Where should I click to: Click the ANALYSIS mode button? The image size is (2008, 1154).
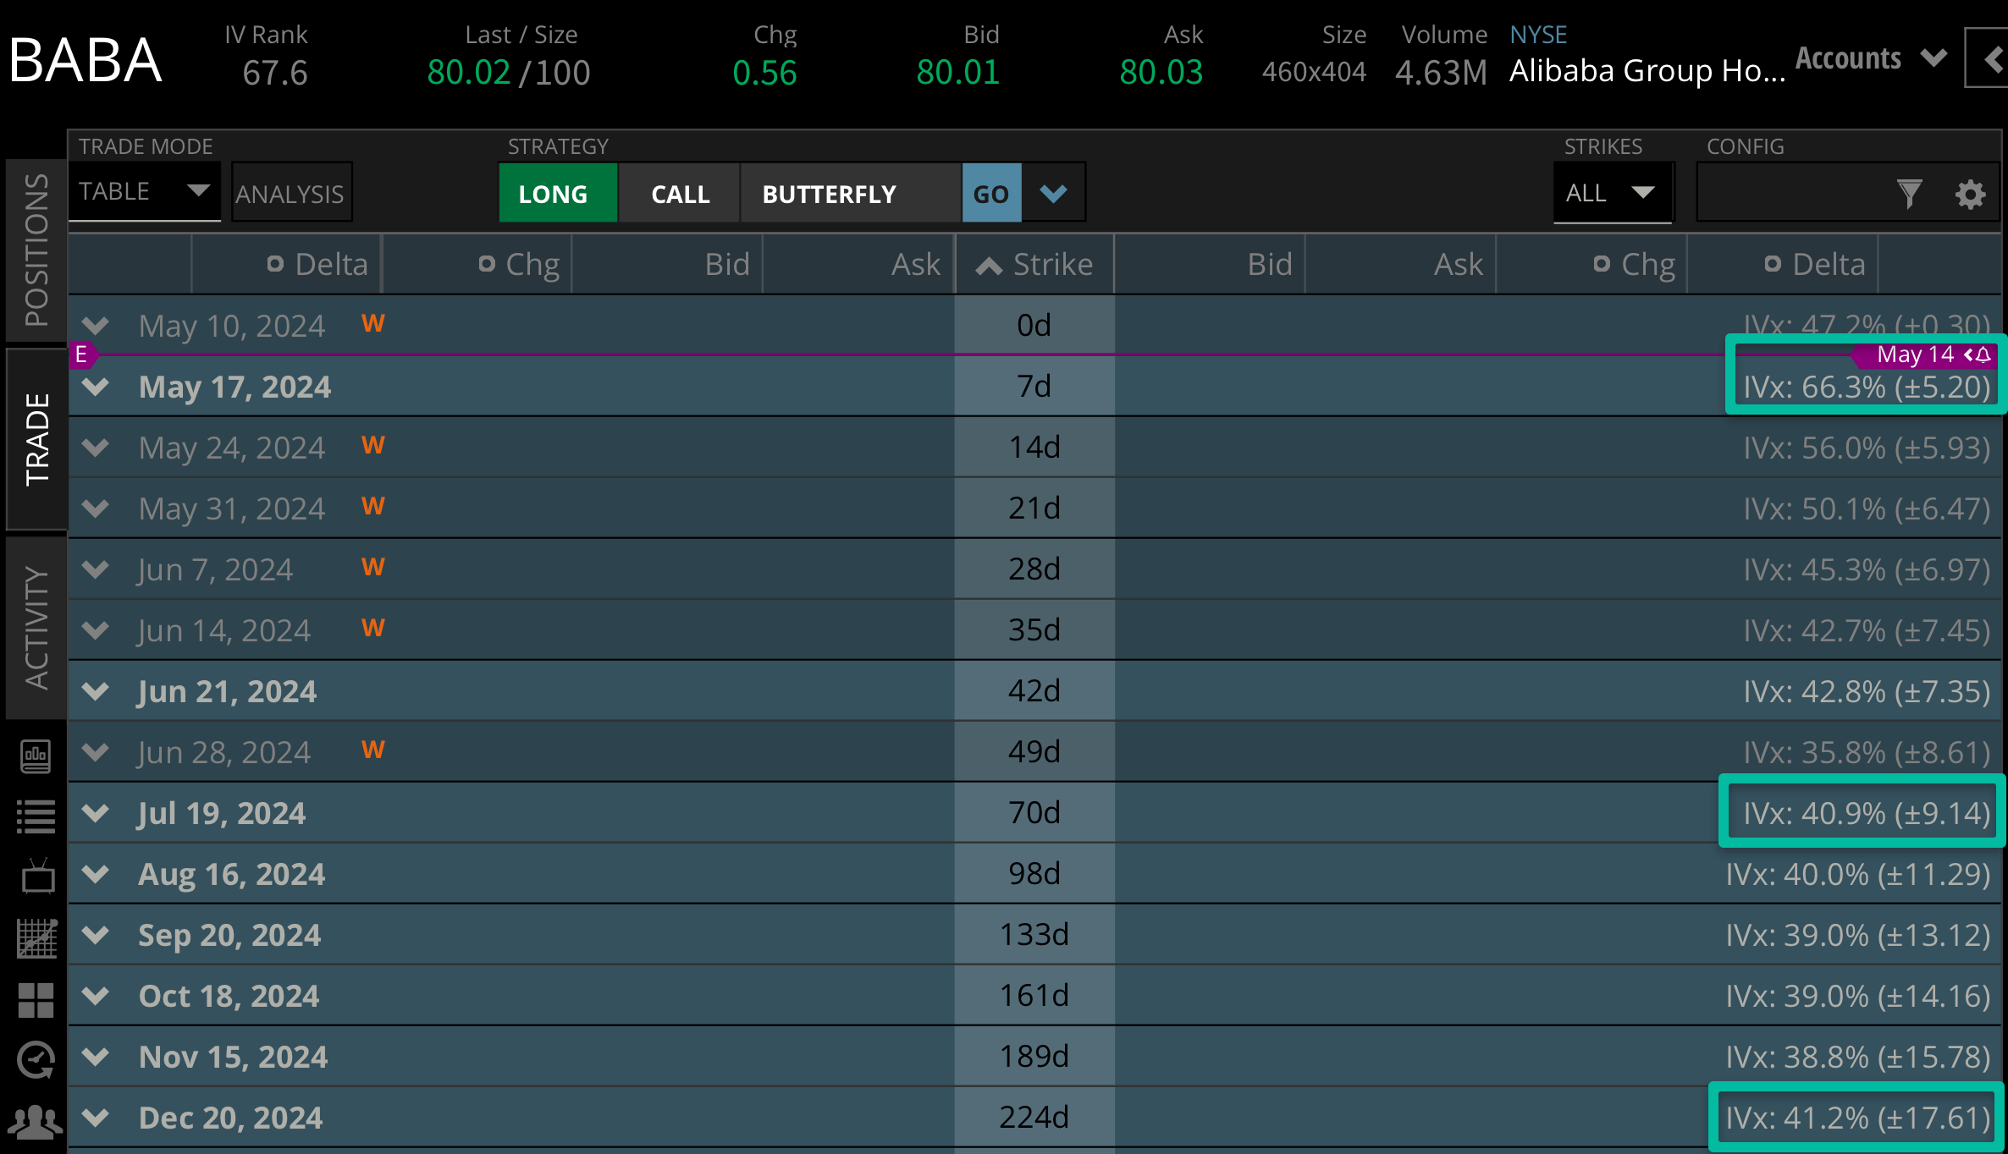(290, 194)
